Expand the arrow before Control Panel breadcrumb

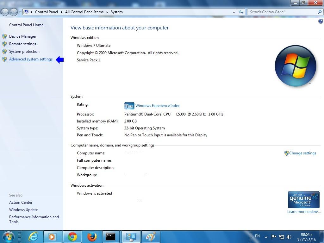pyautogui.click(x=32, y=12)
